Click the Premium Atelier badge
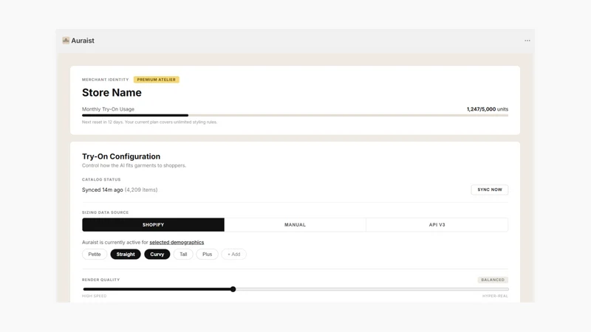591x332 pixels. (156, 80)
